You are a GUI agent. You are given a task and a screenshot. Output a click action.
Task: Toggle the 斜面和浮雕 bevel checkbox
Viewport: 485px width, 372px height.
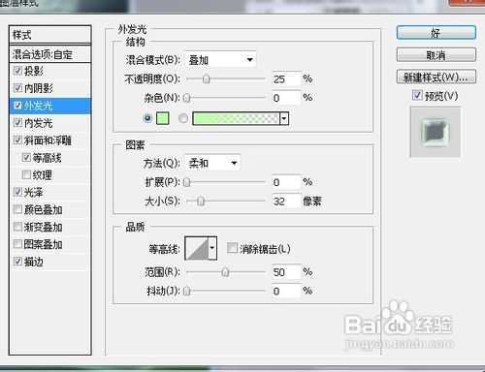pyautogui.click(x=17, y=140)
